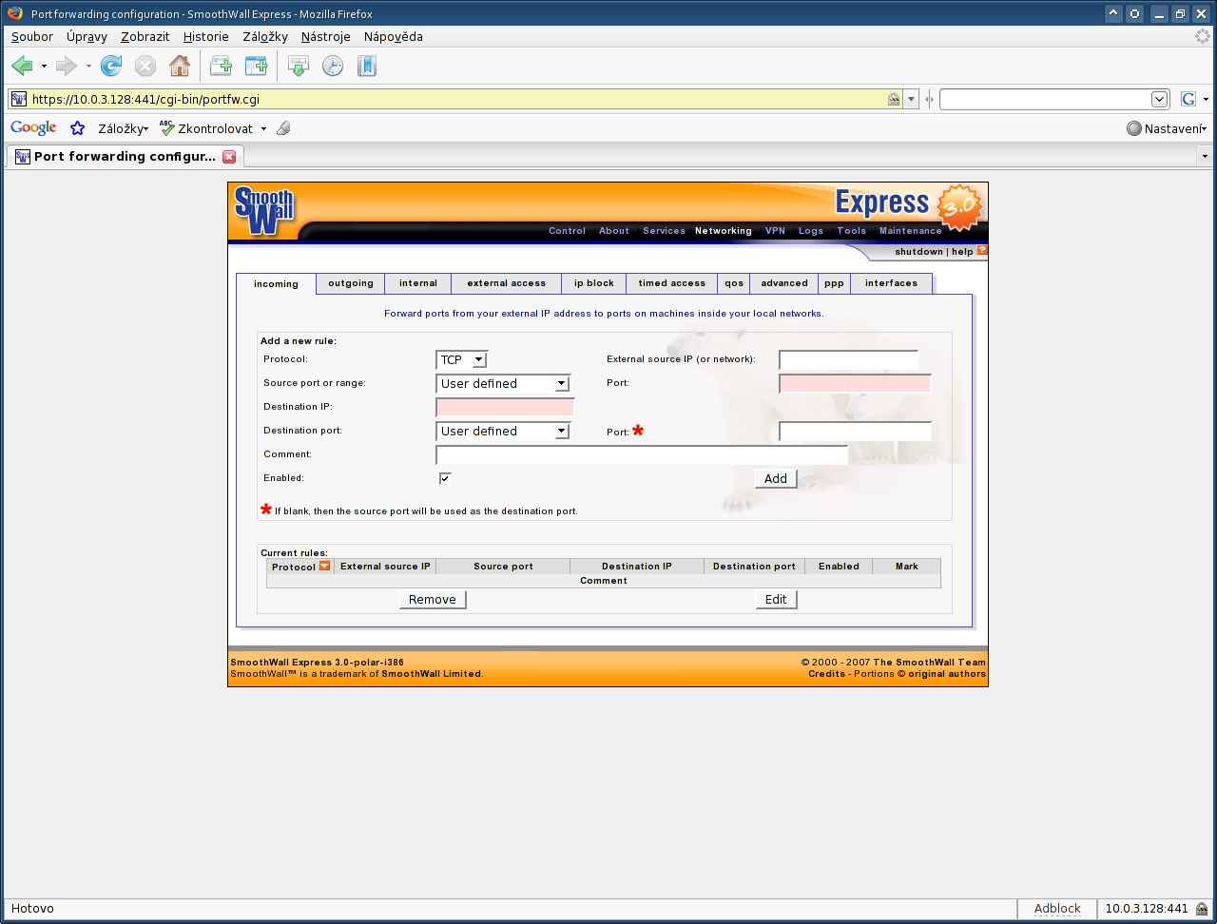The image size is (1217, 924).
Task: Click the Add button
Action: (x=776, y=478)
